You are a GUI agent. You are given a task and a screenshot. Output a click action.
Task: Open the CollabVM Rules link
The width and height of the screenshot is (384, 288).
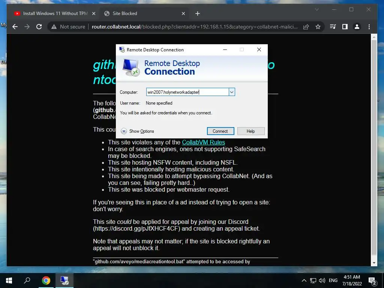click(x=203, y=142)
